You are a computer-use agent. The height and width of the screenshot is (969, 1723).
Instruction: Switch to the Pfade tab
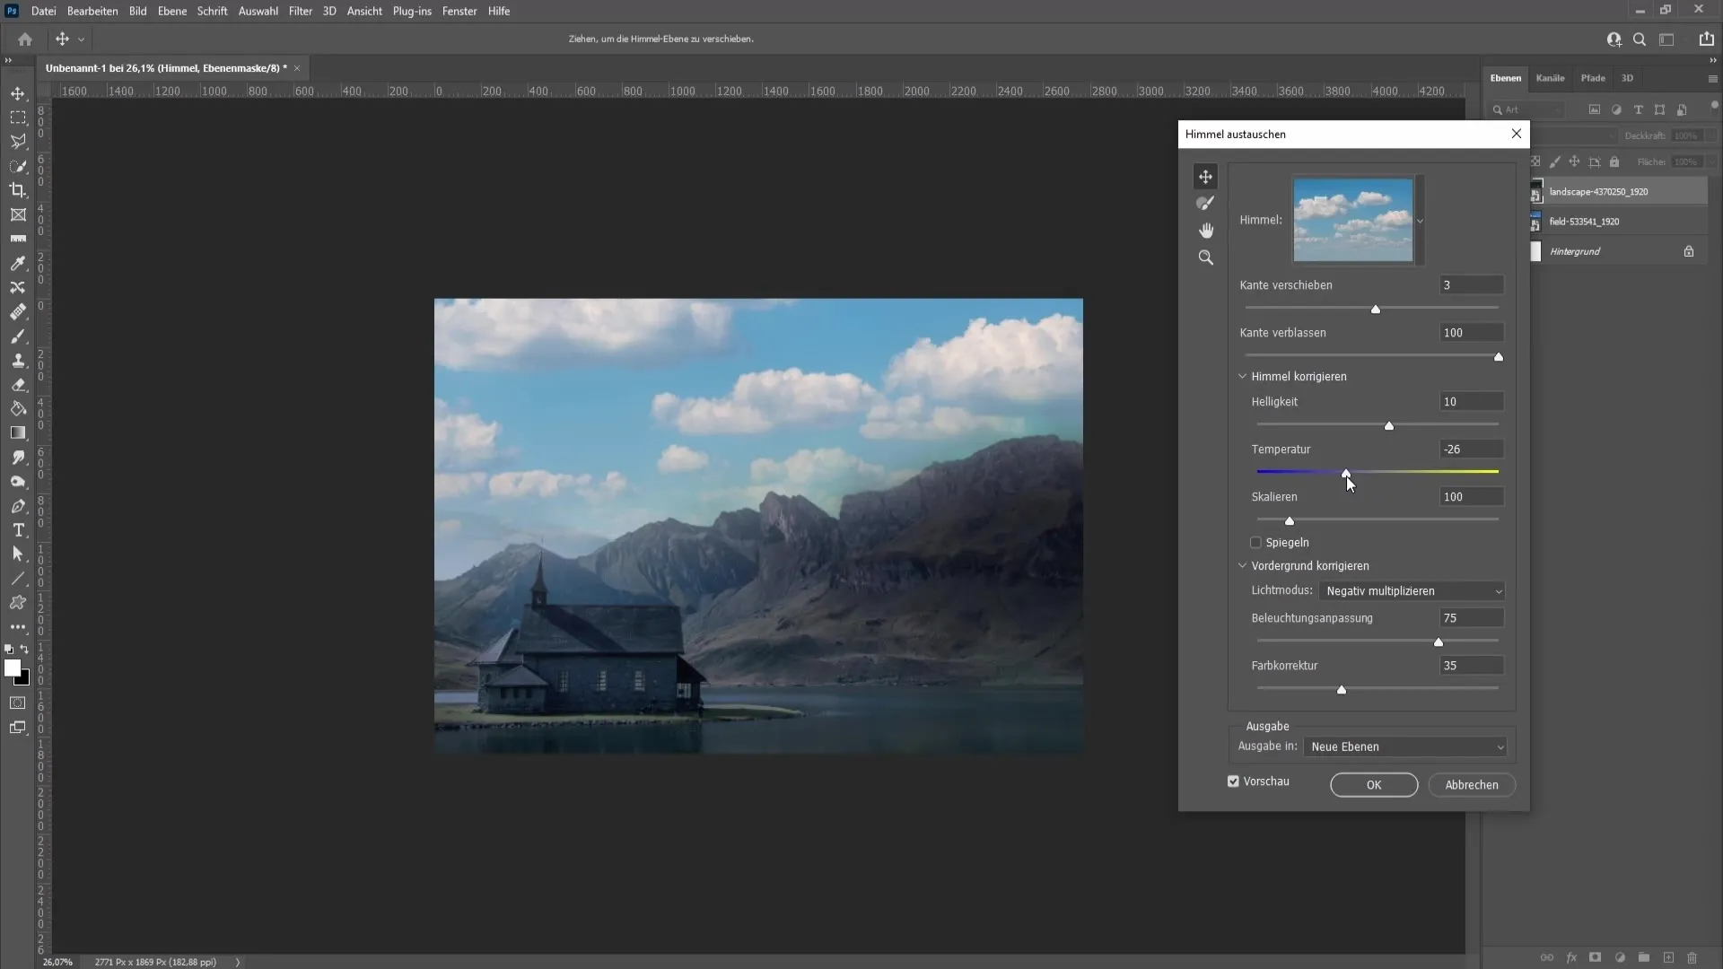[1593, 78]
